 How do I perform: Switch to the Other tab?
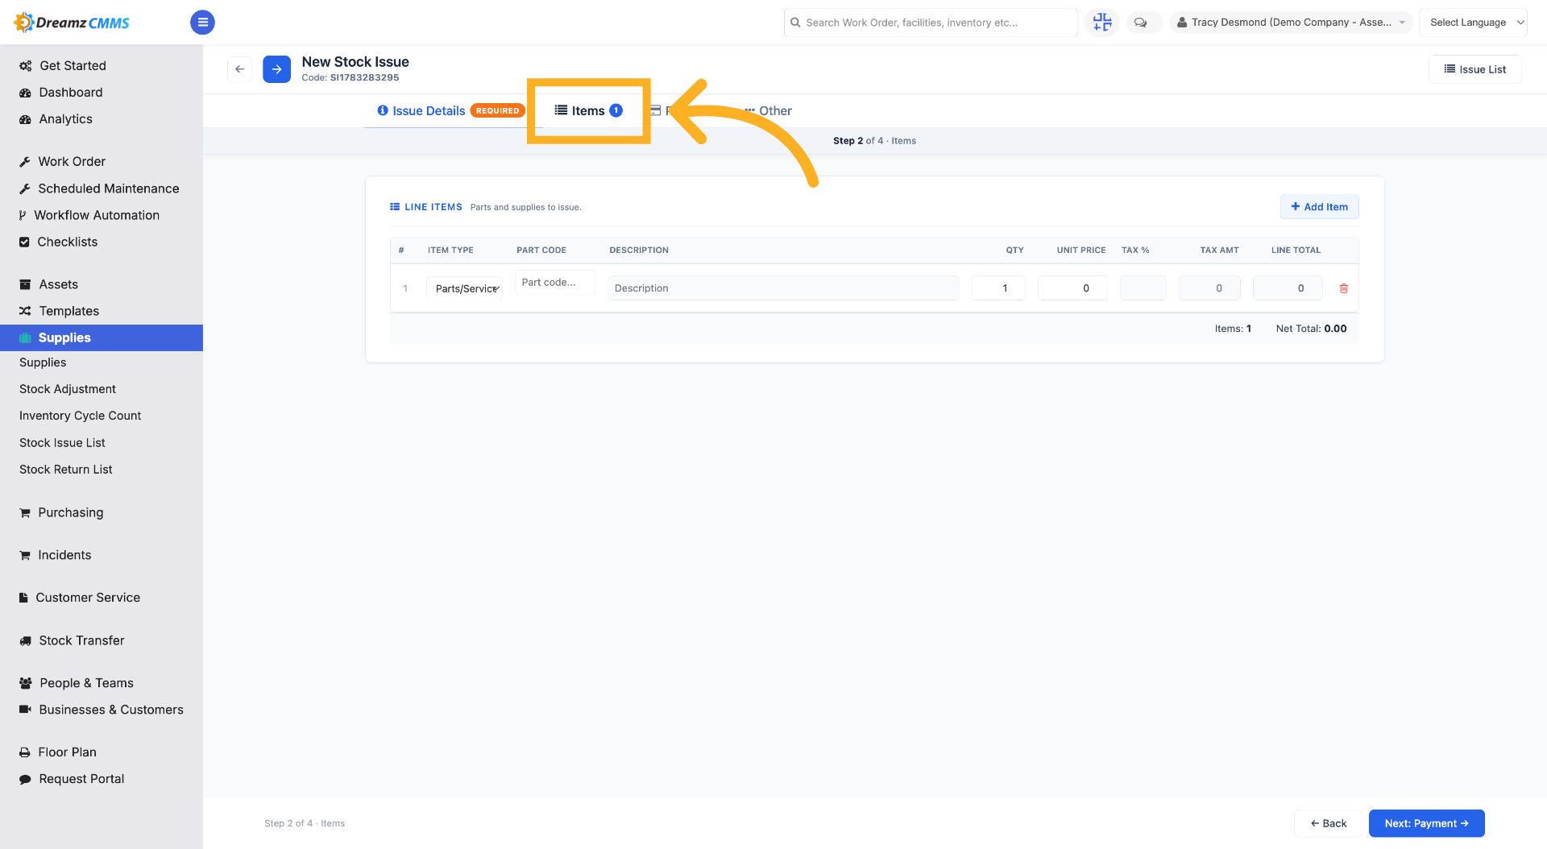(768, 111)
